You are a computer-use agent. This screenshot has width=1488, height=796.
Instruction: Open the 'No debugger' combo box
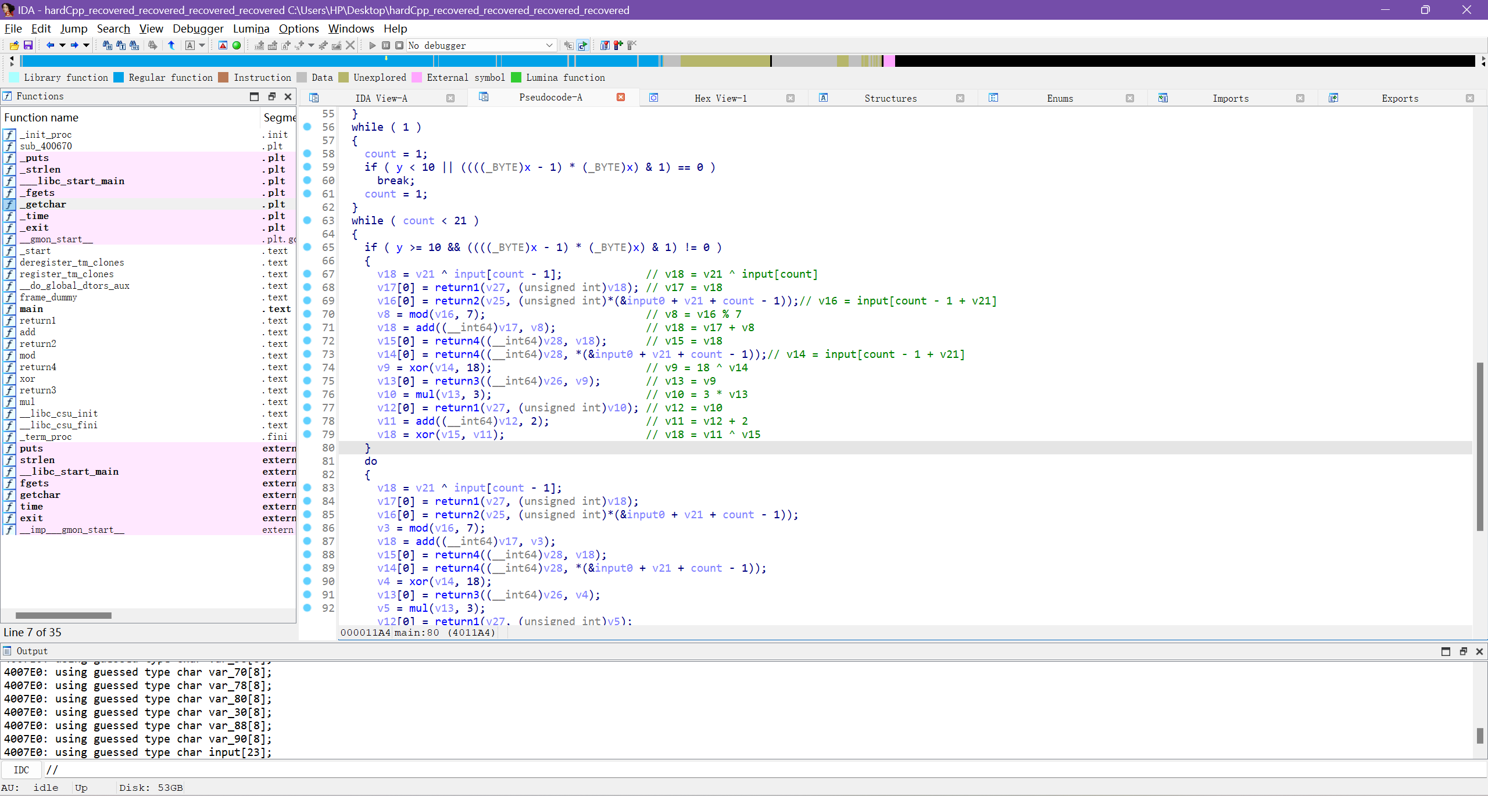pos(481,45)
